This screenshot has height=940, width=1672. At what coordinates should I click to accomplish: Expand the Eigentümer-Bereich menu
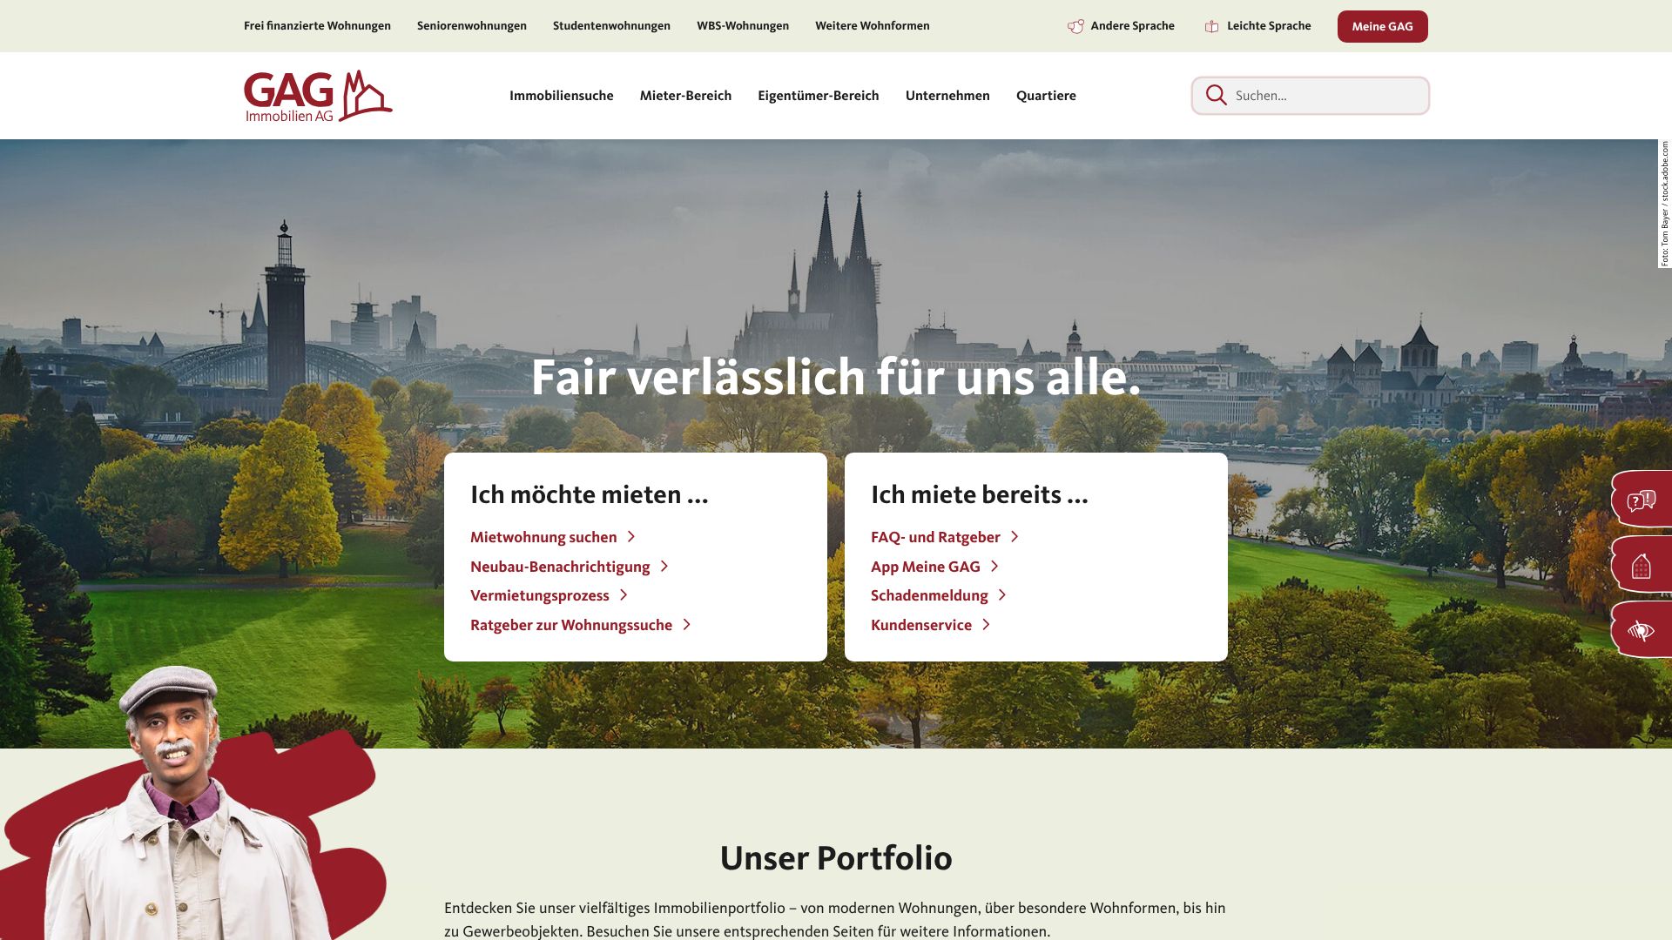[x=818, y=96]
